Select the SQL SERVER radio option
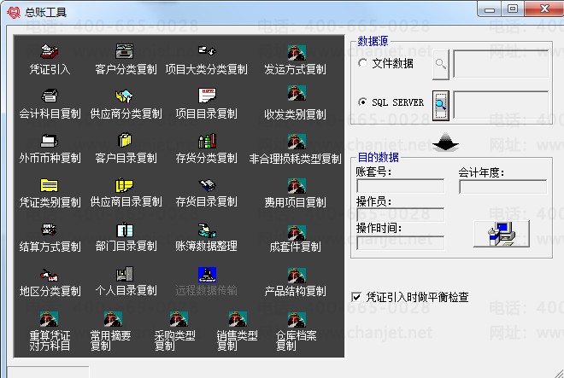 [363, 102]
